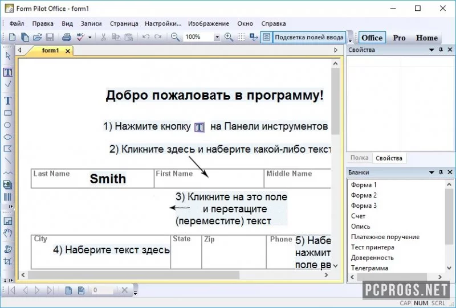Save form using the floppy disk icon
This screenshot has width=456, height=308.
click(x=50, y=37)
